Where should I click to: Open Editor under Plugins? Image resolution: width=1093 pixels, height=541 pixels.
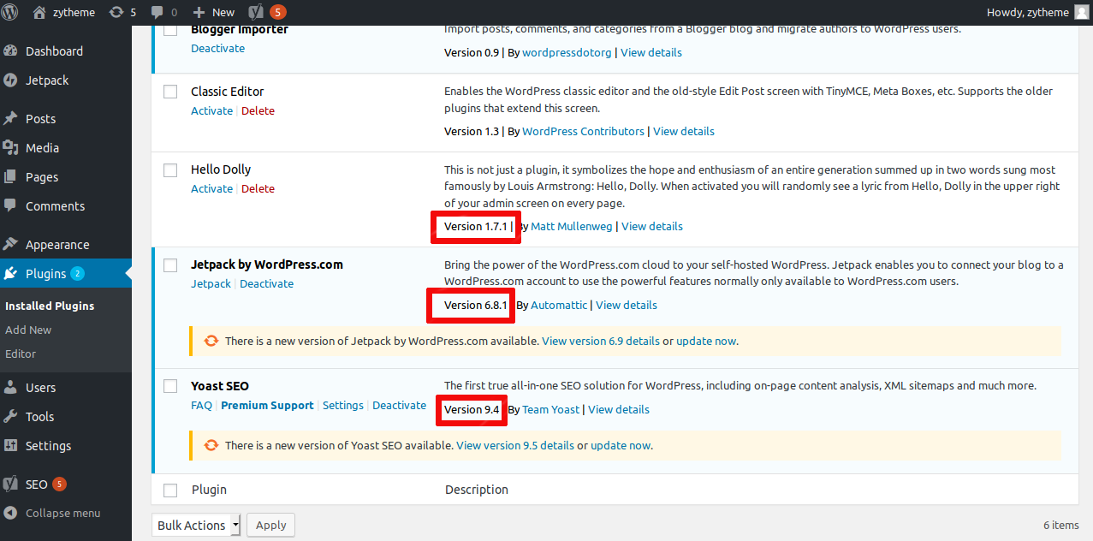point(21,354)
